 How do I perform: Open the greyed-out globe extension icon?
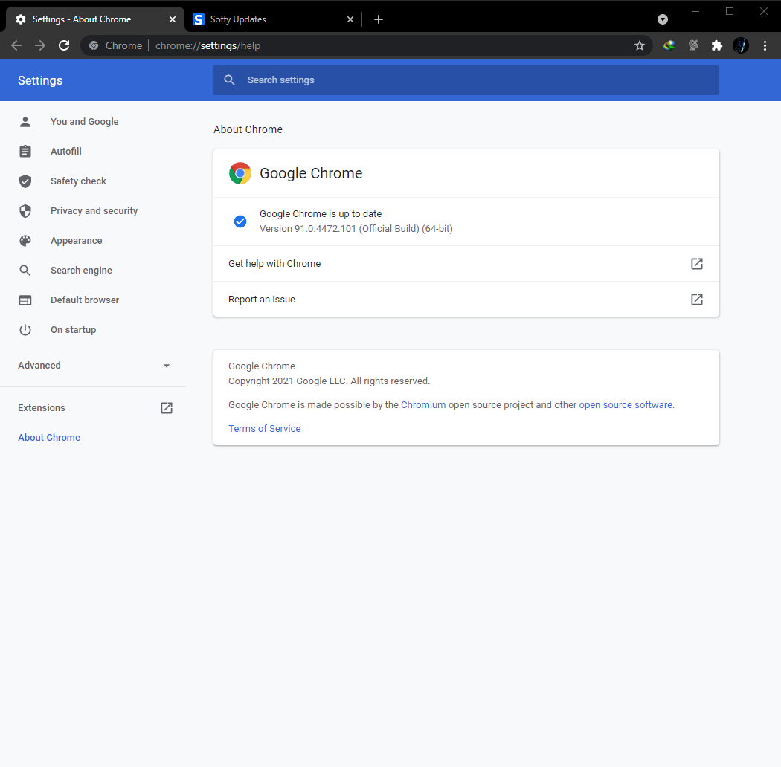[692, 46]
